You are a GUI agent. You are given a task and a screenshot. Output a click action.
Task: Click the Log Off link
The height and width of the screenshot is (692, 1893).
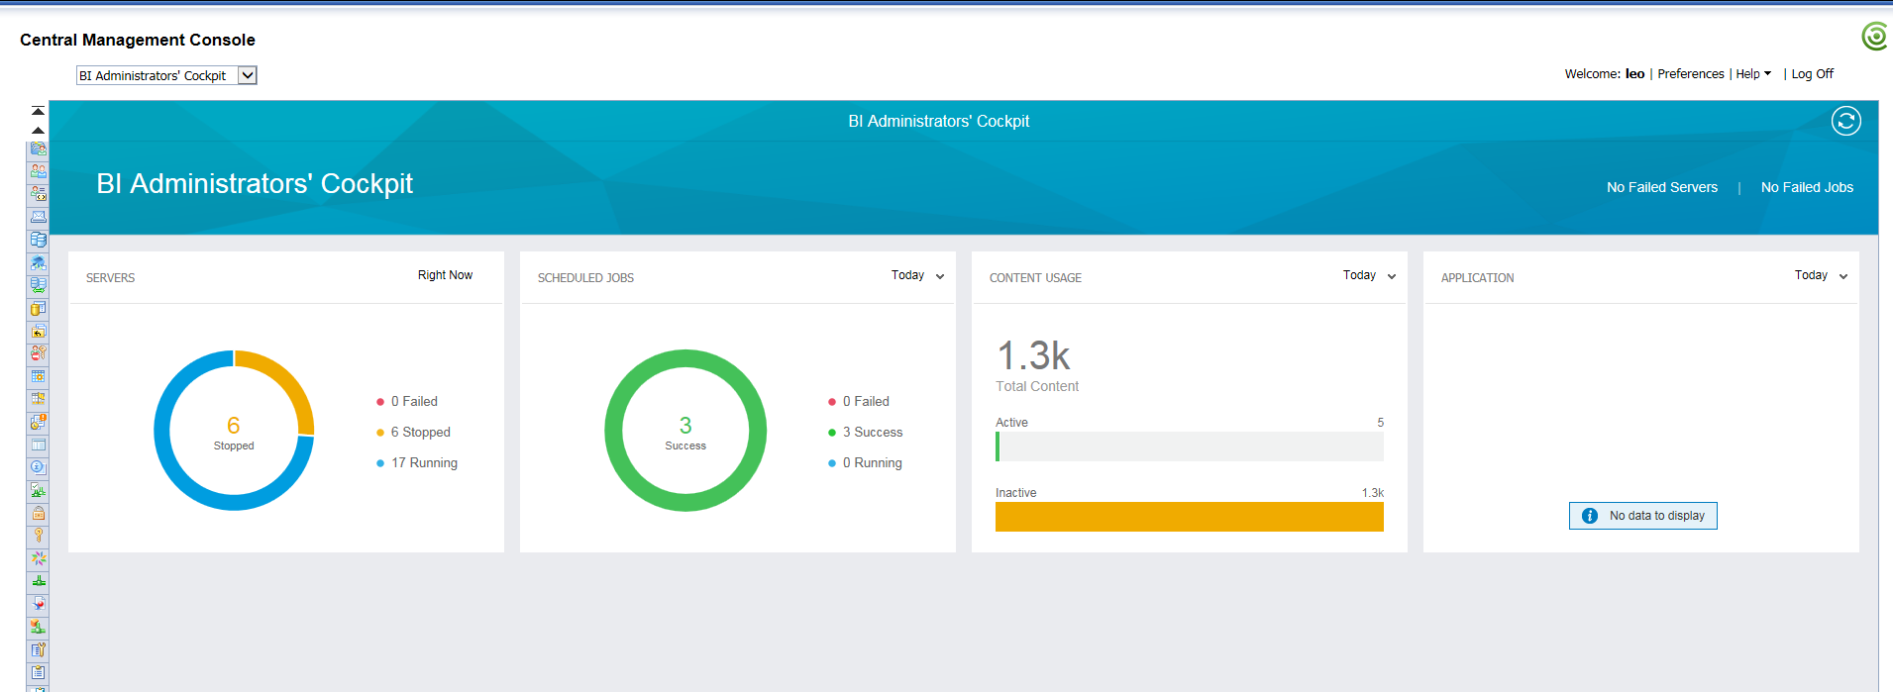(x=1812, y=74)
